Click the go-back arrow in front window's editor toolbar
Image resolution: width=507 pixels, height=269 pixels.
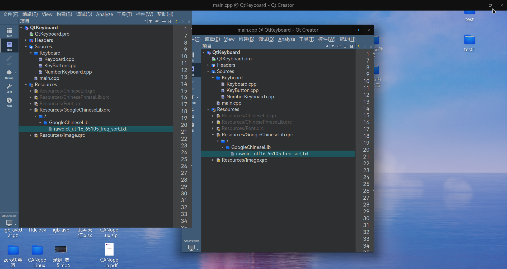[359, 46]
